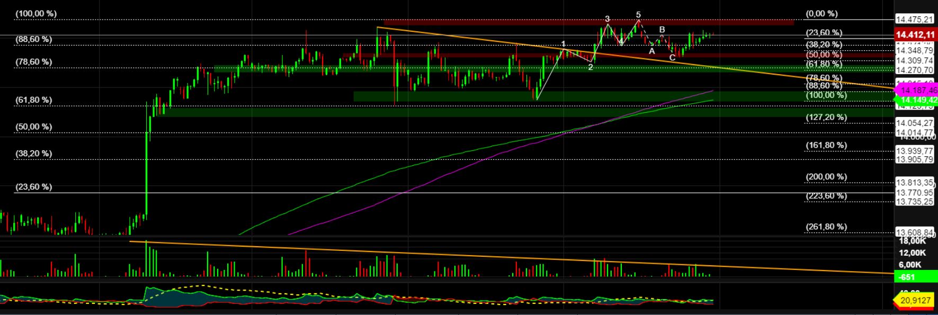Select the (0,00 %) Fibonacci level label

click(821, 14)
